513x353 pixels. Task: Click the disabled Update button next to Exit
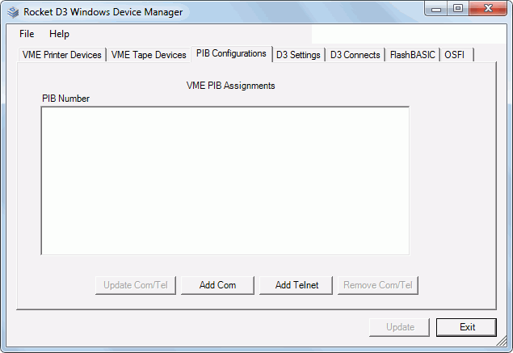400,327
